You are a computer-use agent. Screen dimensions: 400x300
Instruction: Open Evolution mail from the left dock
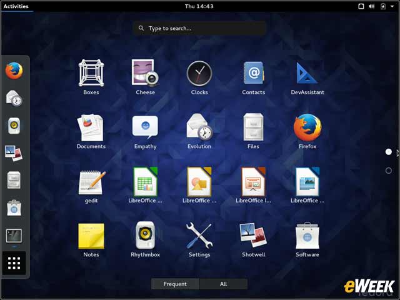(14, 98)
